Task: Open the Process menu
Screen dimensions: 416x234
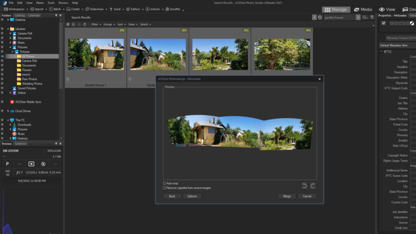Action: click(x=63, y=3)
